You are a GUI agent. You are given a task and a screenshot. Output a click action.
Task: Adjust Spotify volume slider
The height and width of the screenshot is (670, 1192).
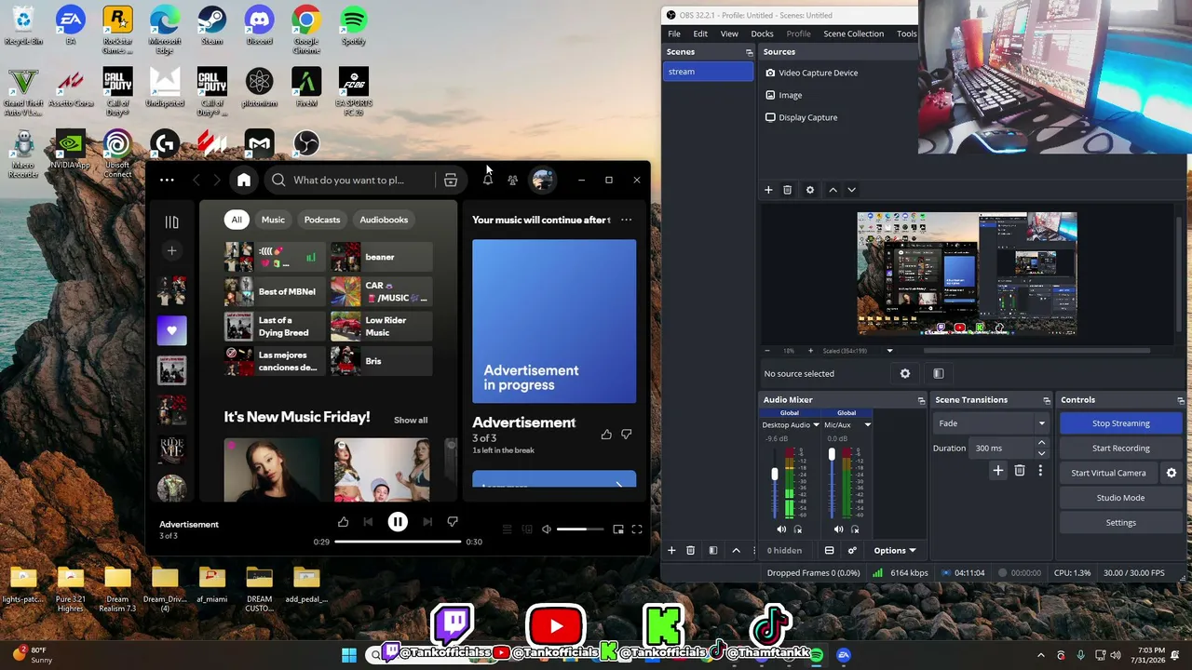(579, 529)
